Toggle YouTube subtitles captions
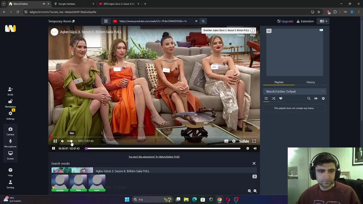This screenshot has width=363, height=204. pos(226,141)
